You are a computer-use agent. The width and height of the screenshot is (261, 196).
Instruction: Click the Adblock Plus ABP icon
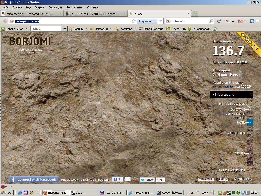(3, 187)
